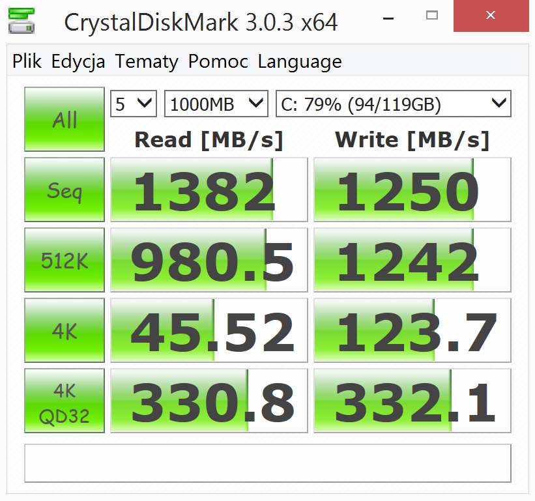Open the Tematy menu

147,62
